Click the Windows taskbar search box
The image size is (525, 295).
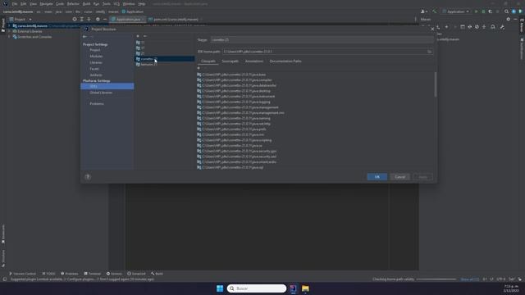[x=257, y=288]
